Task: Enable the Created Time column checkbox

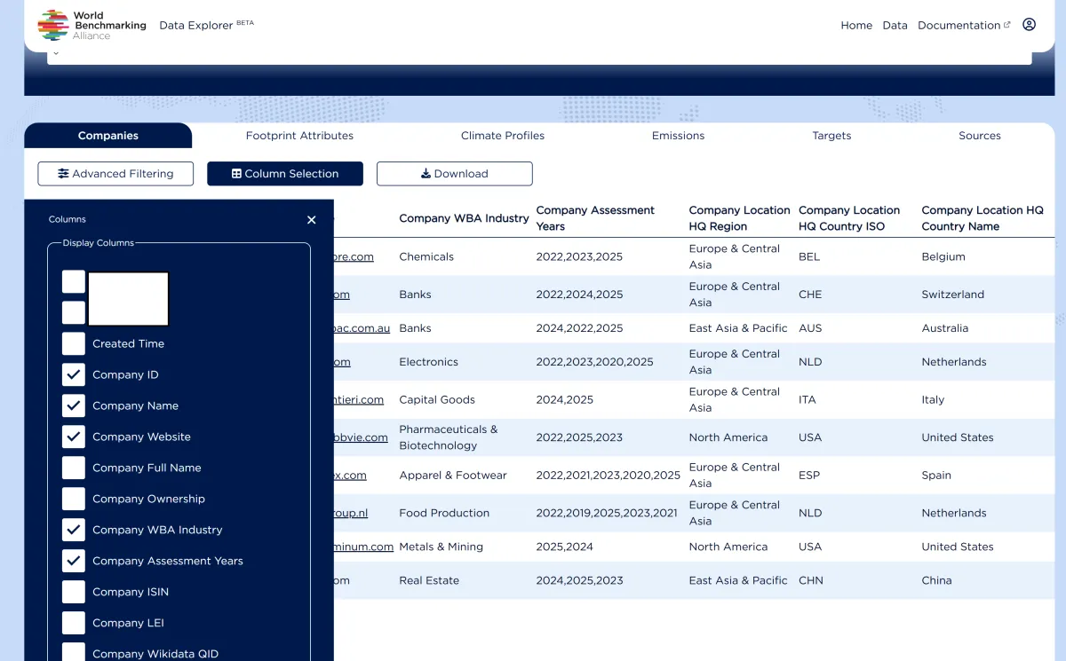Action: tap(74, 343)
